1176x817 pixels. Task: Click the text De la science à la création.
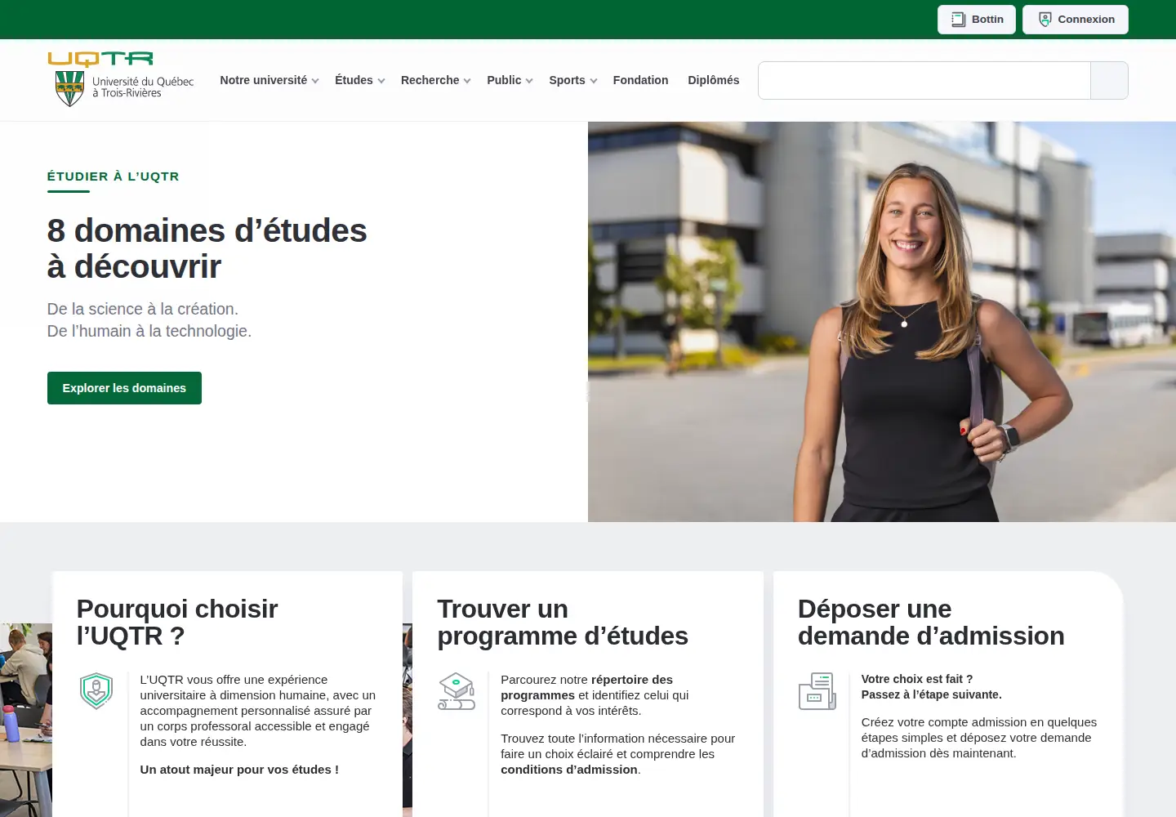pyautogui.click(x=143, y=309)
